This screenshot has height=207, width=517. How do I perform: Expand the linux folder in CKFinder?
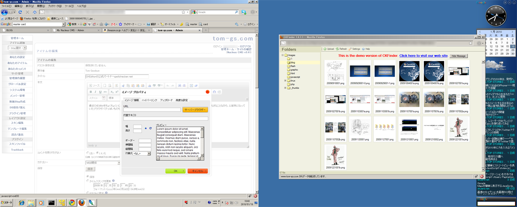click(286, 80)
